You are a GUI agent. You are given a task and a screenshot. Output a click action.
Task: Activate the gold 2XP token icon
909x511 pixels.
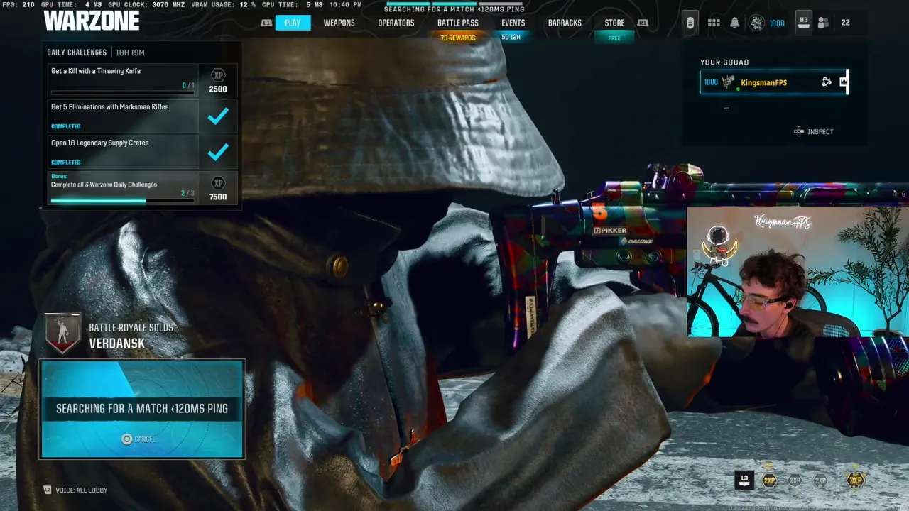(768, 480)
